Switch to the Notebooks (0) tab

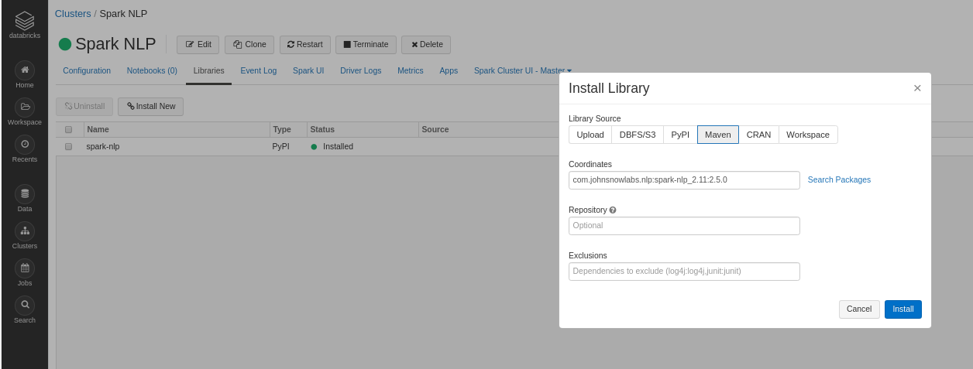(x=152, y=70)
